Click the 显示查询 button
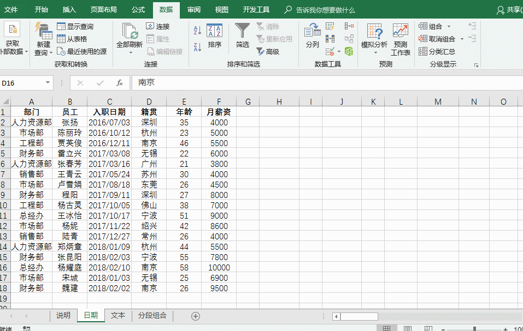 coord(74,26)
